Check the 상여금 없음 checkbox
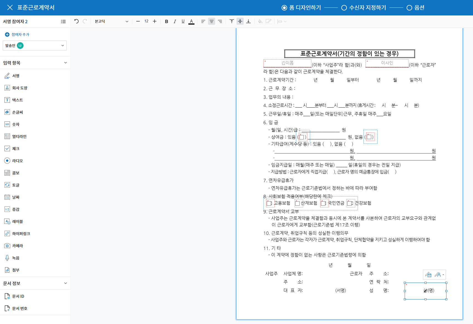473x324 pixels. pos(369,137)
